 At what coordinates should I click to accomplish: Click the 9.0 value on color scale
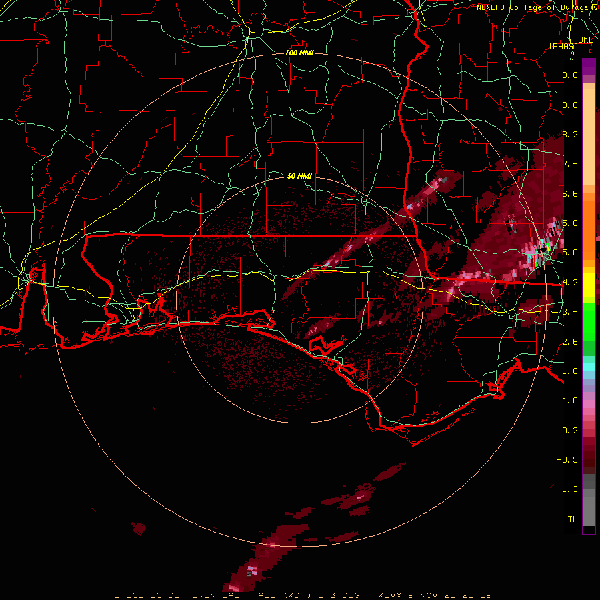(570, 105)
